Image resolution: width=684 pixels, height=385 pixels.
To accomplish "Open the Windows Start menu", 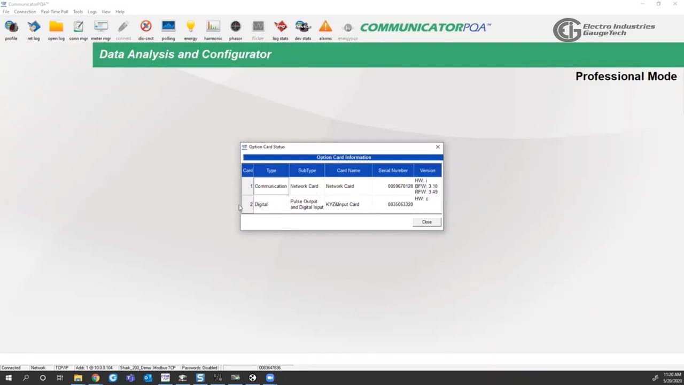I will tap(9, 378).
